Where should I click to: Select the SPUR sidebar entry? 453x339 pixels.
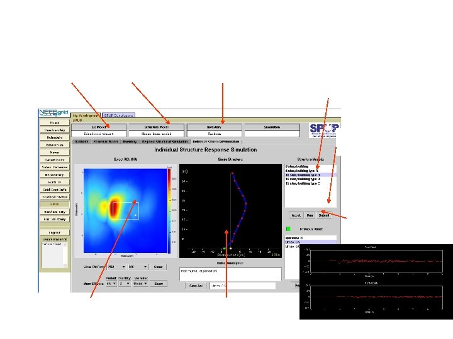point(55,204)
